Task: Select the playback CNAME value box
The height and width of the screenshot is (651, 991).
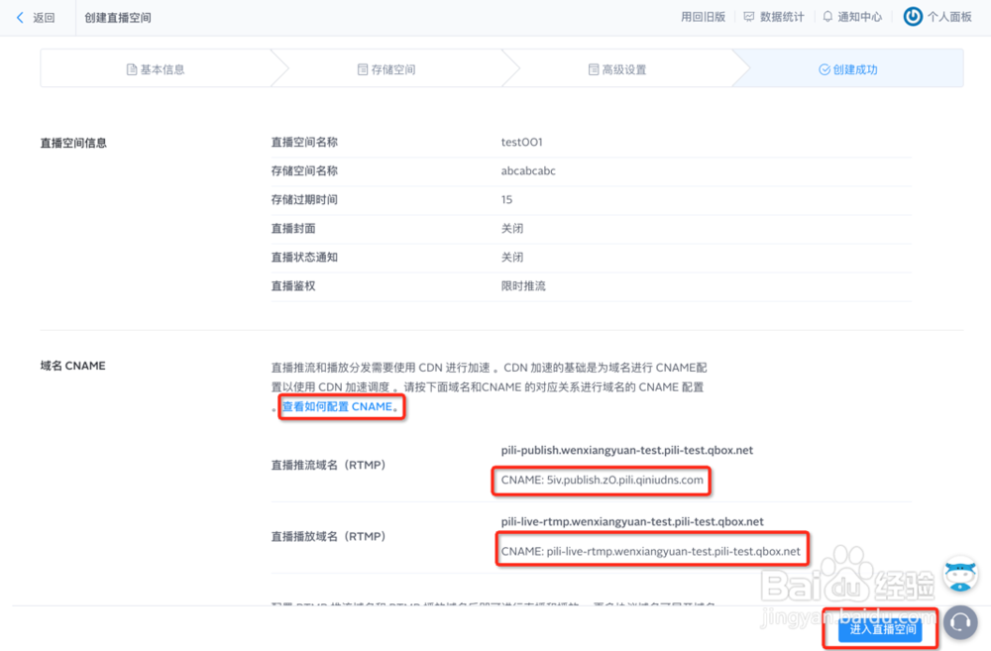Action: coord(651,550)
